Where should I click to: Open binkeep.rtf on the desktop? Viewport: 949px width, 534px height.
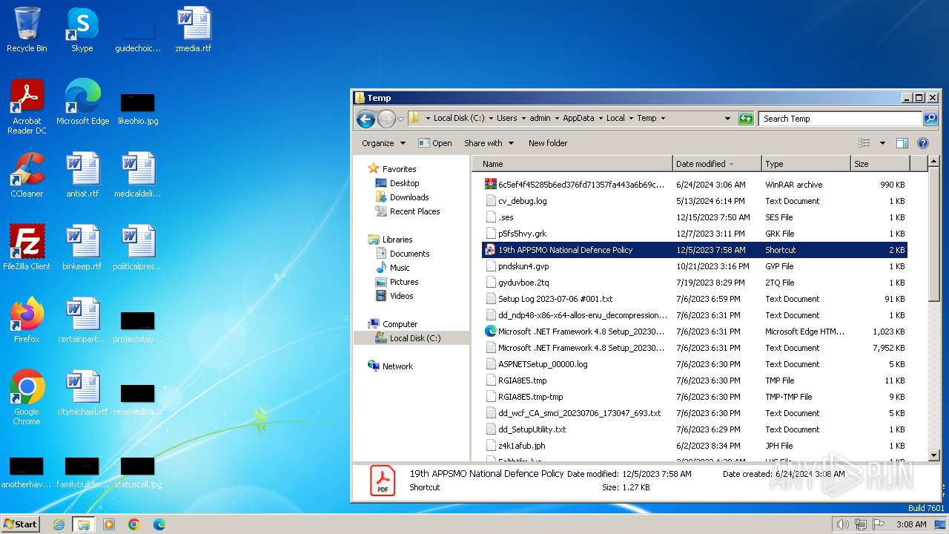[x=82, y=248]
